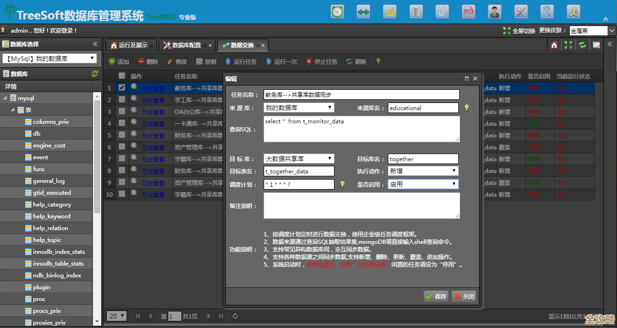This screenshot has width=617, height=328.
Task: Open the LOG viewer icon in header
Action: (469, 12)
